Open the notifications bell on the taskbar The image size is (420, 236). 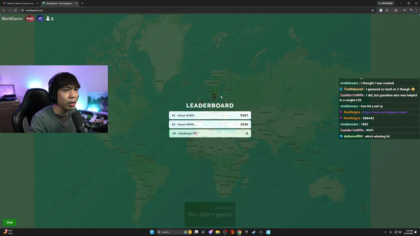tap(416, 232)
